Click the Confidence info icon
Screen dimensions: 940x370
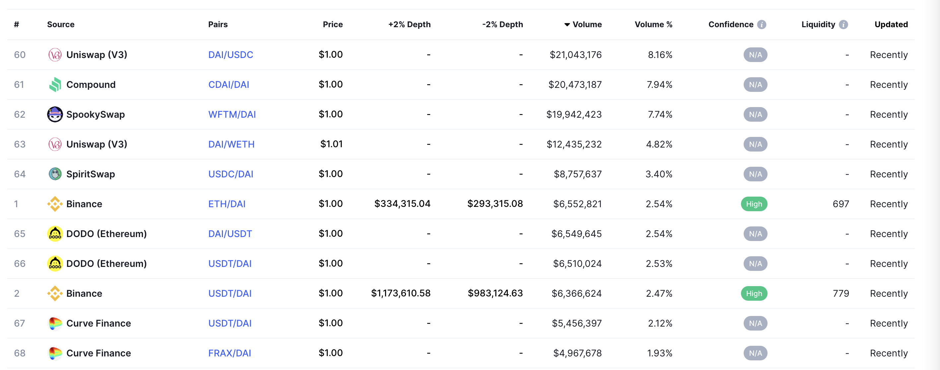pos(762,25)
